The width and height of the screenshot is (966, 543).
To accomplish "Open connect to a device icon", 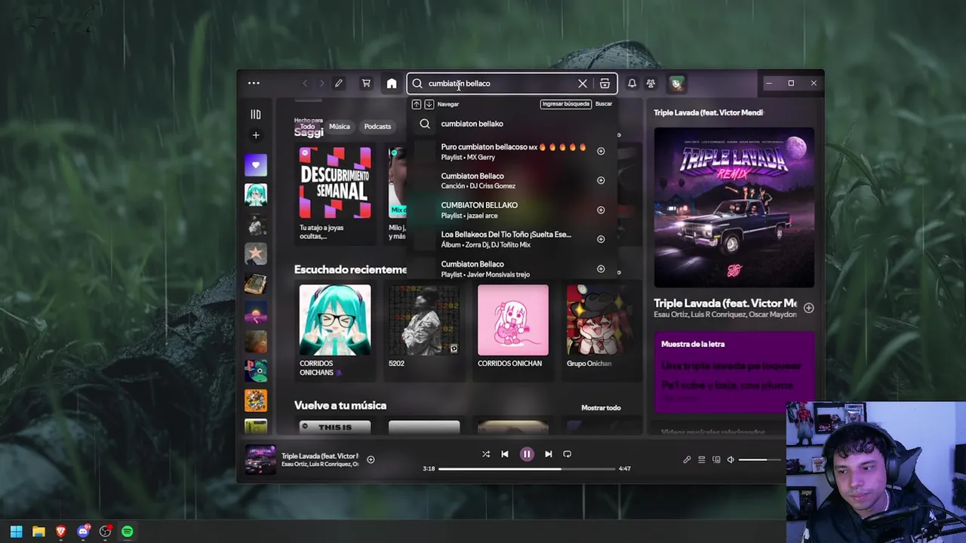I will coord(716,460).
